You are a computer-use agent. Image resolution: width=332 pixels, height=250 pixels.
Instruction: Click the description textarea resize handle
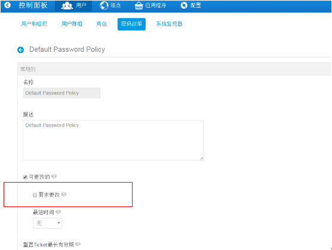coord(202,158)
